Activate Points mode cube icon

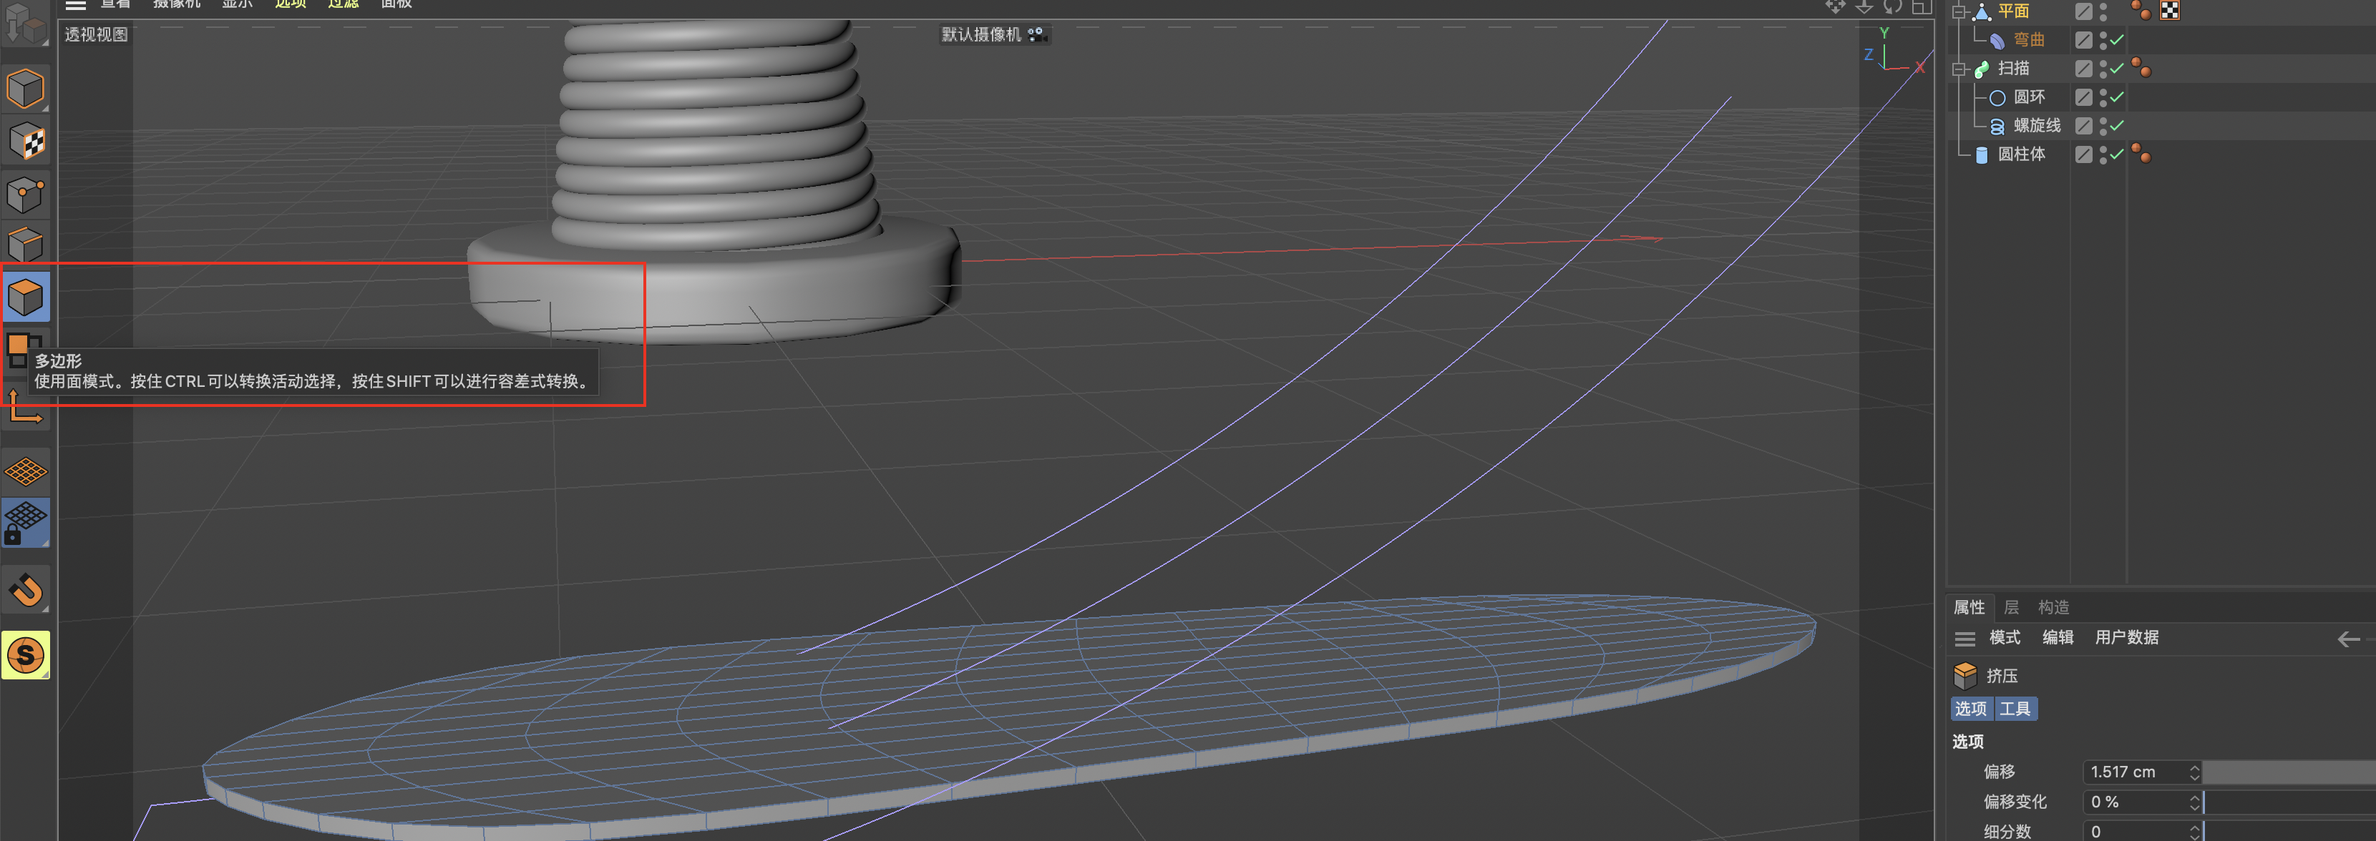coord(25,194)
